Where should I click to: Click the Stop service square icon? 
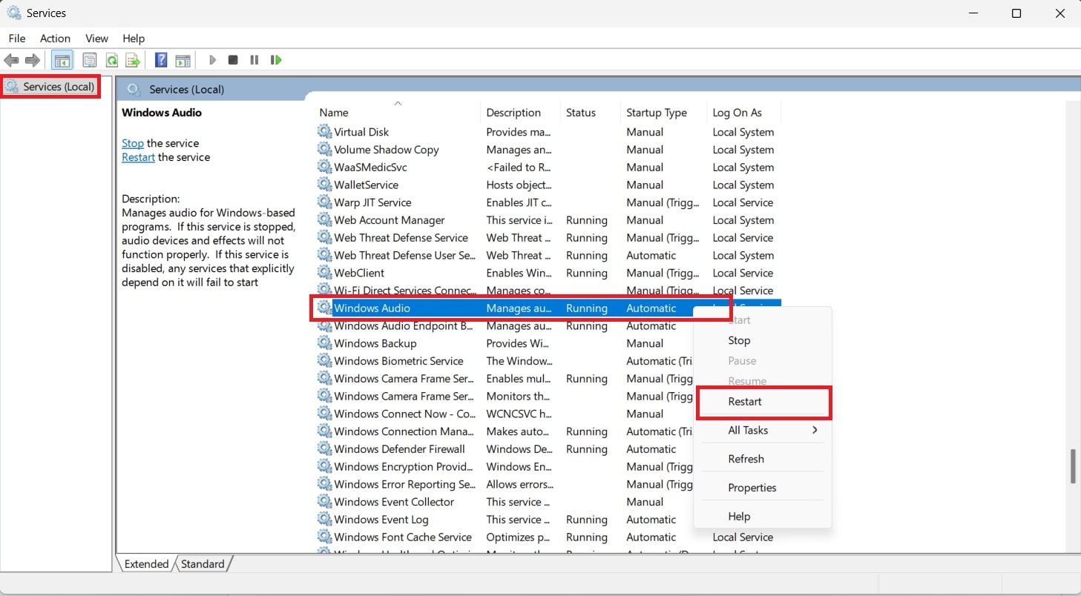click(232, 60)
